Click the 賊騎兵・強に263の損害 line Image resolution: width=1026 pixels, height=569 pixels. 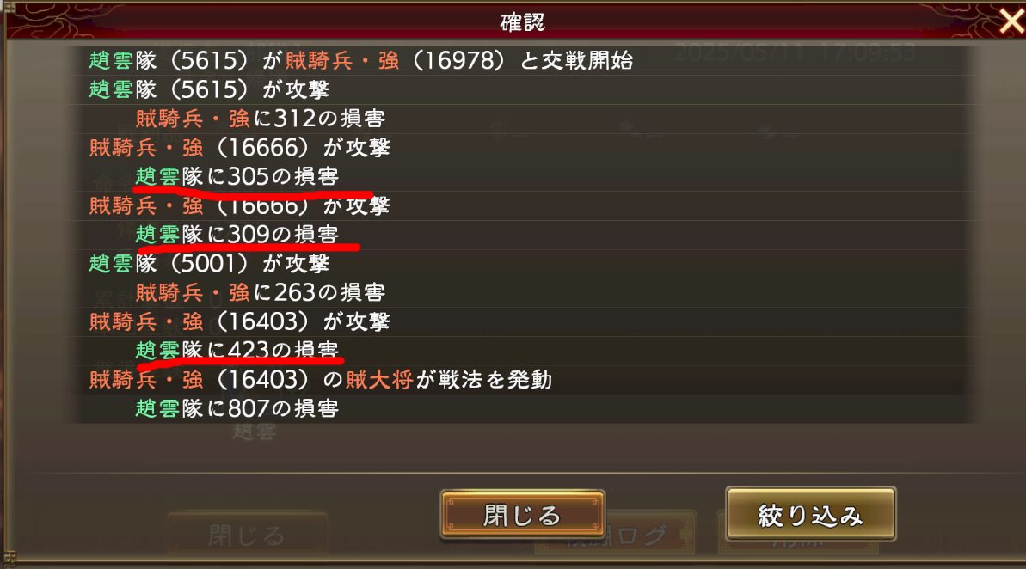(x=260, y=292)
